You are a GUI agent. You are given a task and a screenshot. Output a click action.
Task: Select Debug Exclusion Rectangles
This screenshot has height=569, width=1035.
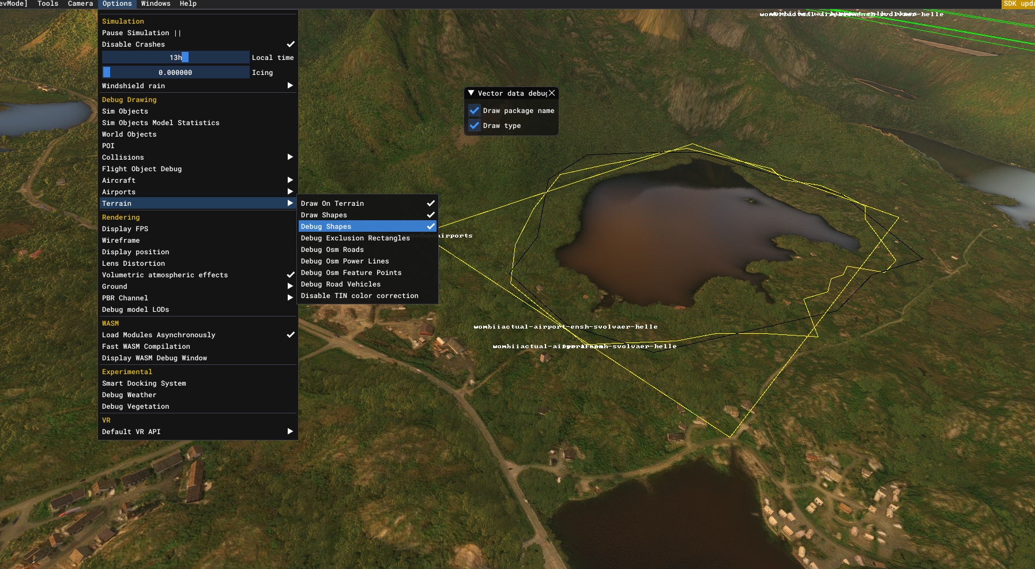[368, 238]
